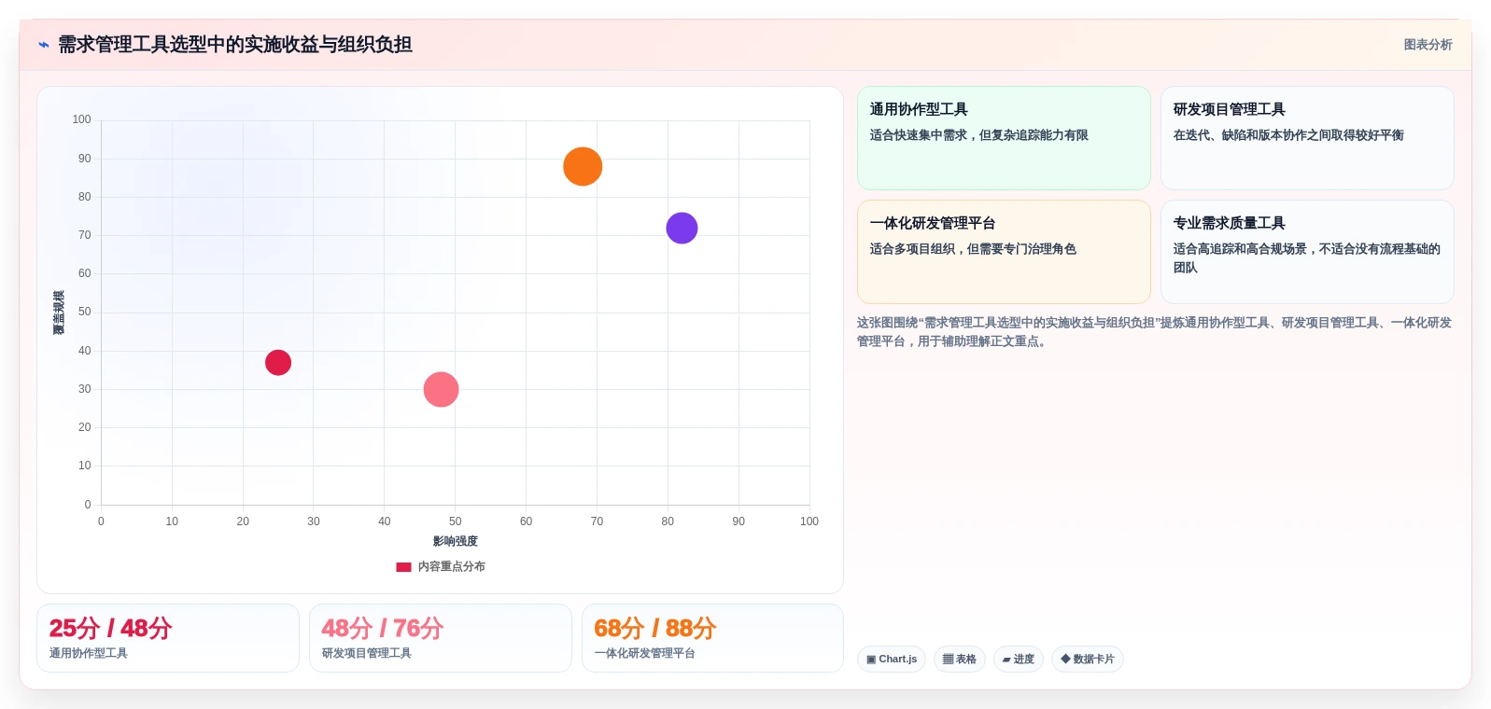Select the 25分 / 48分 stat card
Screen dimensions: 1491x709
[168, 638]
